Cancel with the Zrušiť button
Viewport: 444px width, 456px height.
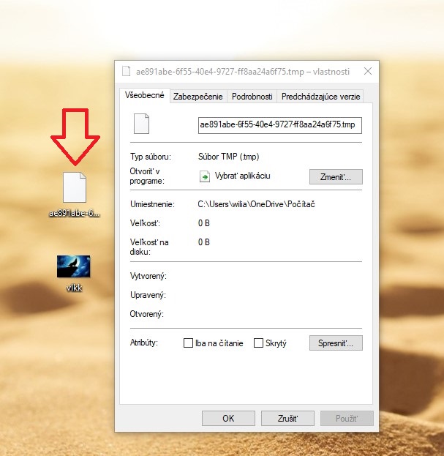tap(287, 419)
